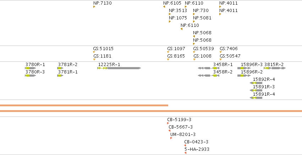Viewport: 302px width, 155px height.
Task: Select the CB-0423-3 red triangle
Action: [x=185, y=145]
